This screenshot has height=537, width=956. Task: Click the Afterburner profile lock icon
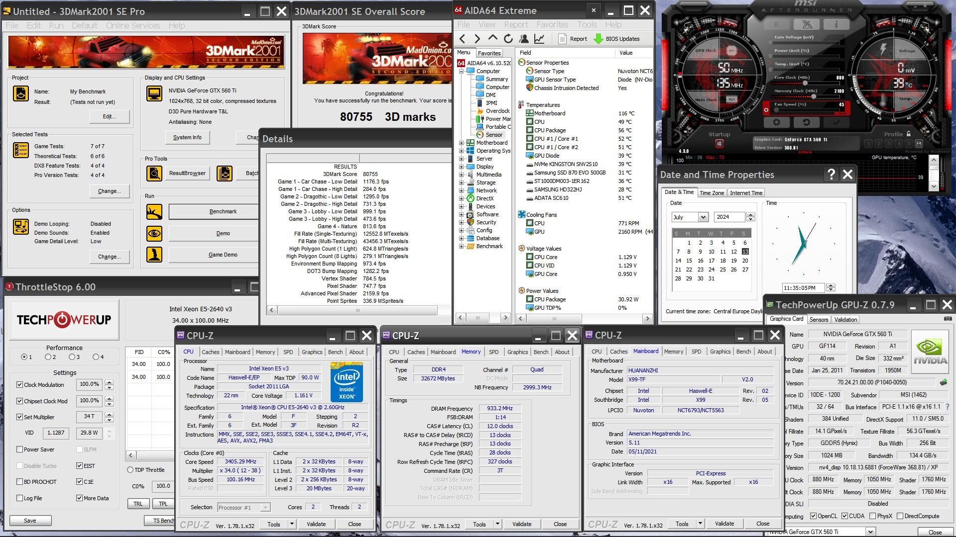909,134
